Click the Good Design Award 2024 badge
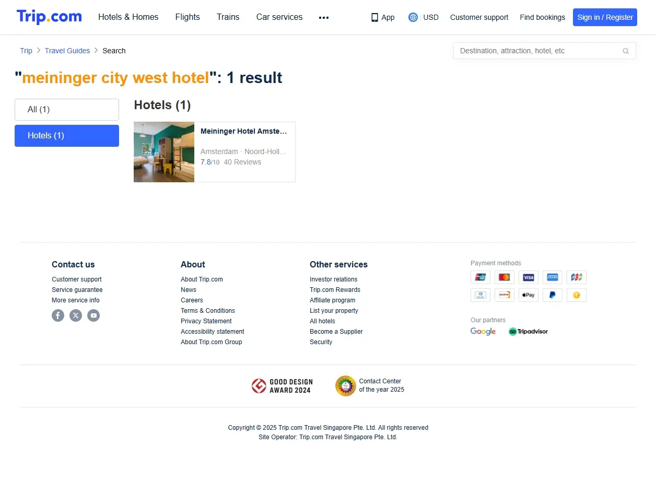The width and height of the screenshot is (656, 481). tap(282, 386)
